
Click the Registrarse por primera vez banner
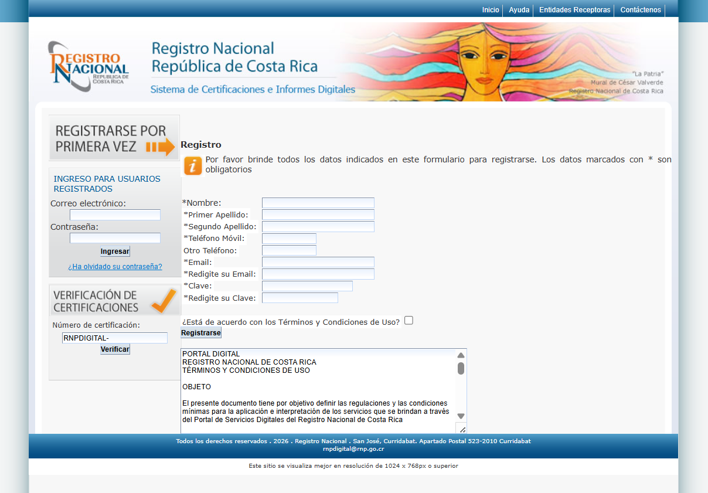tap(114, 138)
